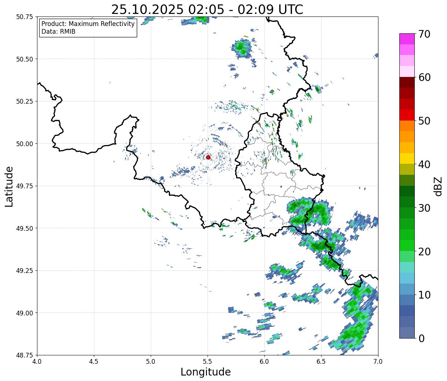Click the 'dBZ' colorbar label
Image resolution: width=447 pixels, height=381 pixels.
[x=438, y=186]
